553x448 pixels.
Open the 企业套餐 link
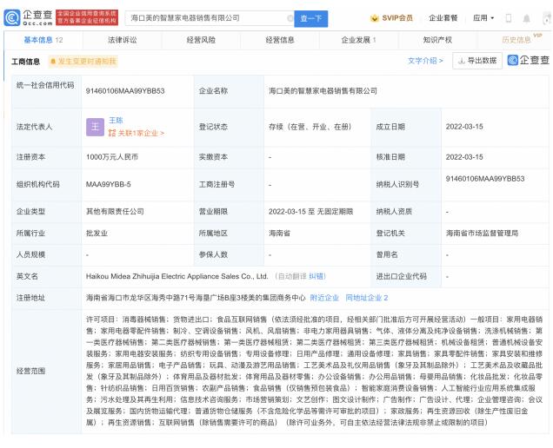pos(443,18)
